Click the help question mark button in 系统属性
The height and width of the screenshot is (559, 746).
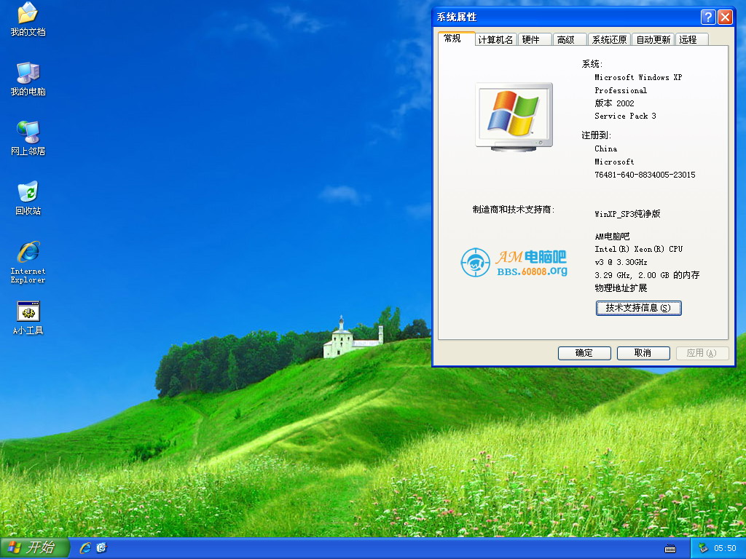tap(708, 17)
